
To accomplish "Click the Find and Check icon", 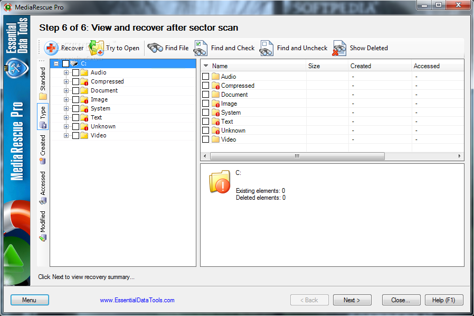I will click(x=201, y=48).
